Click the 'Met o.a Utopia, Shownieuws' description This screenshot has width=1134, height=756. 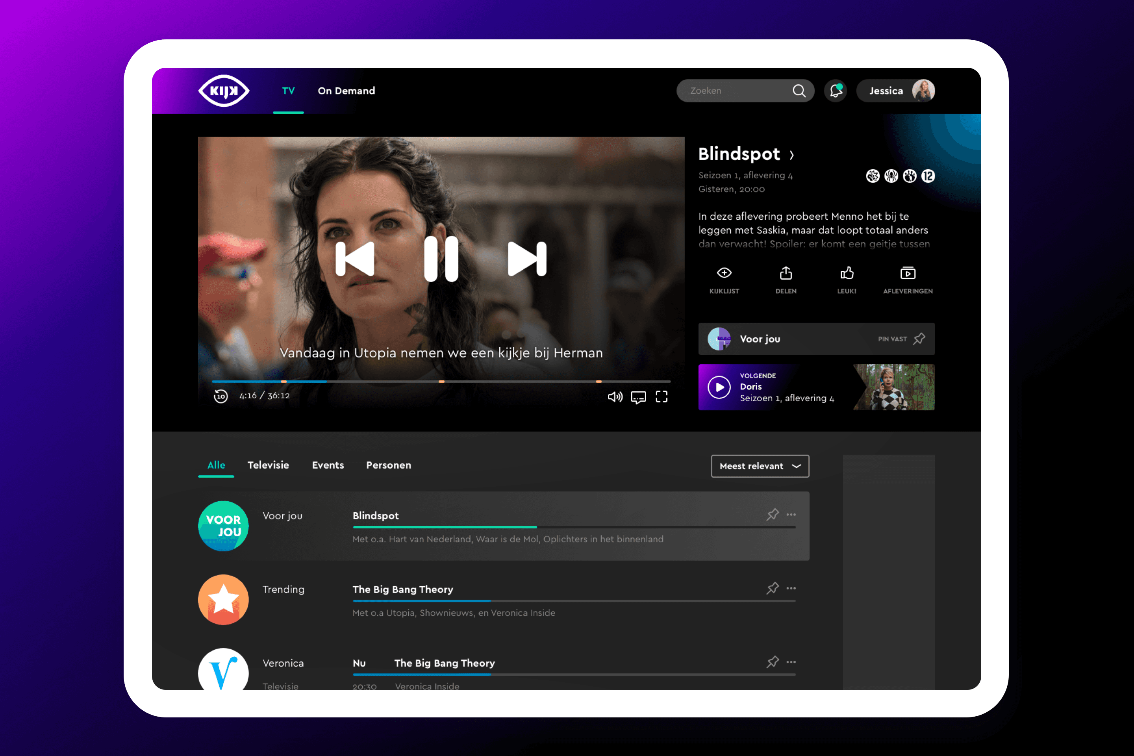click(454, 613)
